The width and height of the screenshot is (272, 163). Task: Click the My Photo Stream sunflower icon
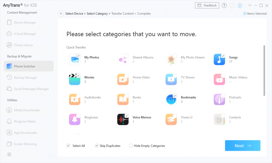(x=171, y=59)
